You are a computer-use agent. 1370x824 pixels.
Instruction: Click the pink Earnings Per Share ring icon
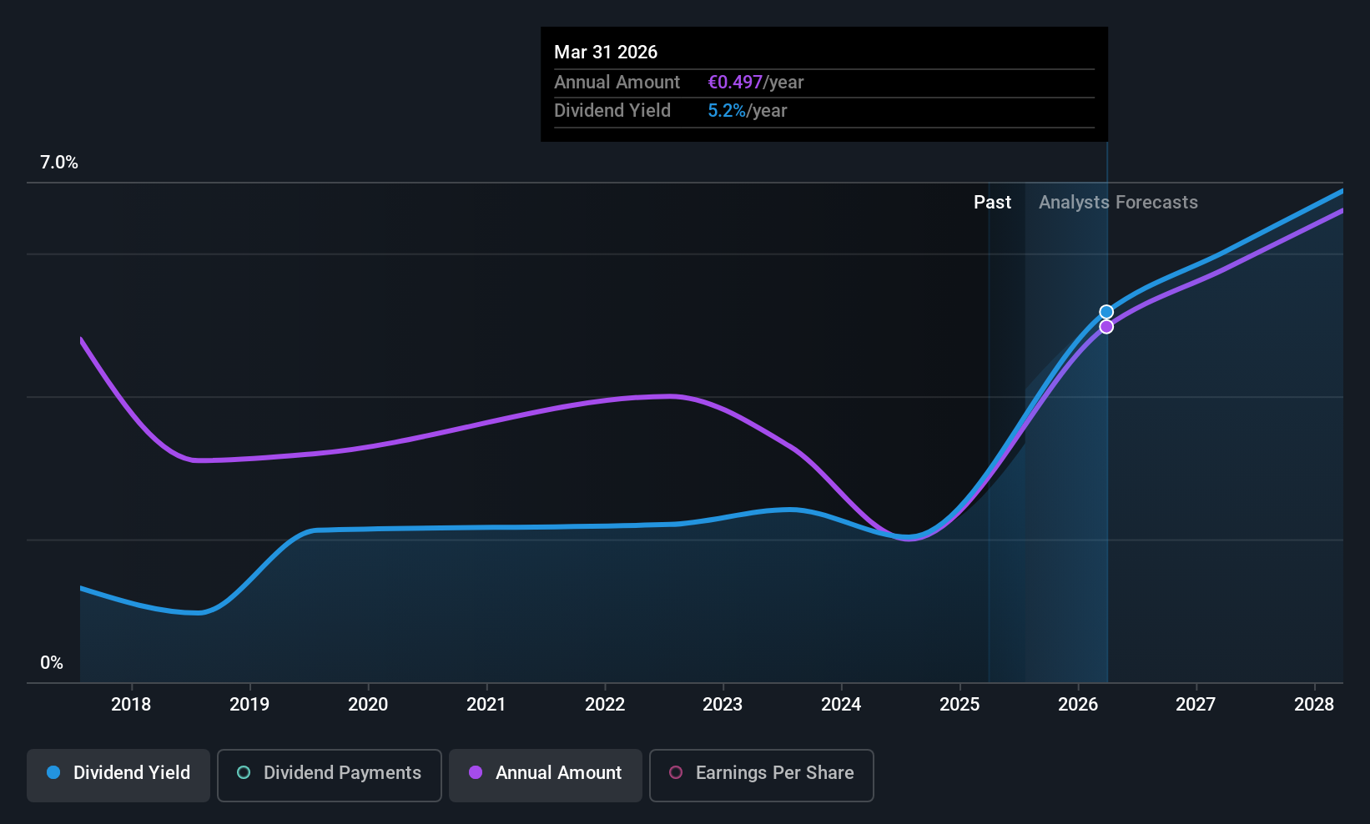coord(676,772)
